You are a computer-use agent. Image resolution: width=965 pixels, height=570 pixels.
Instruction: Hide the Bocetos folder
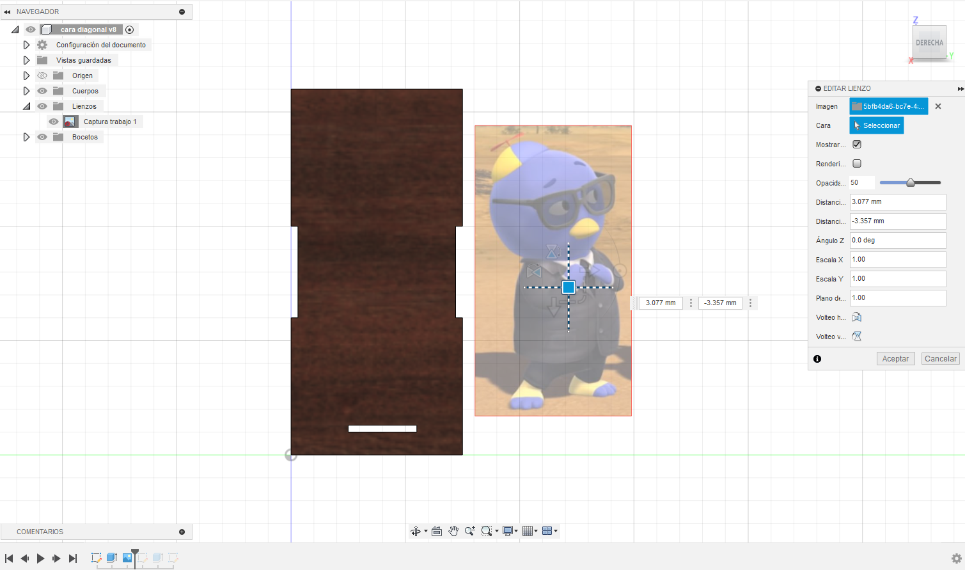[x=42, y=137]
